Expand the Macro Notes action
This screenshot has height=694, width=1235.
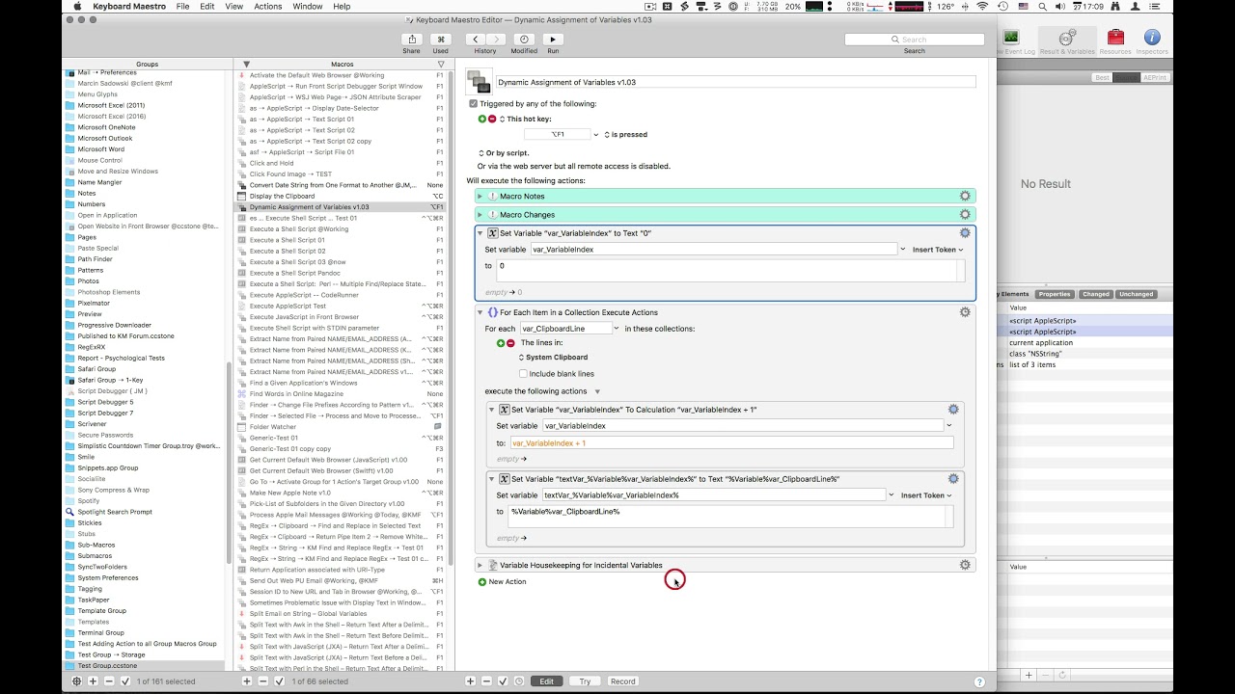pyautogui.click(x=480, y=196)
